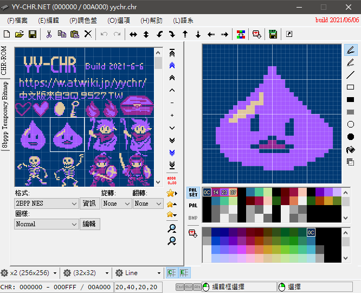This screenshot has width=361, height=293.
Task: Click the save BMP image icon
Action: click(x=273, y=34)
